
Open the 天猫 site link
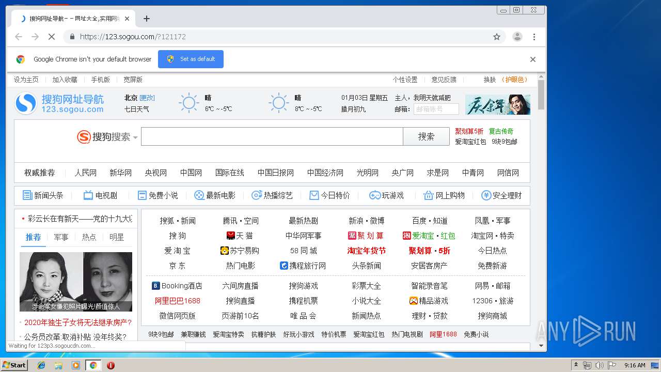coord(240,236)
